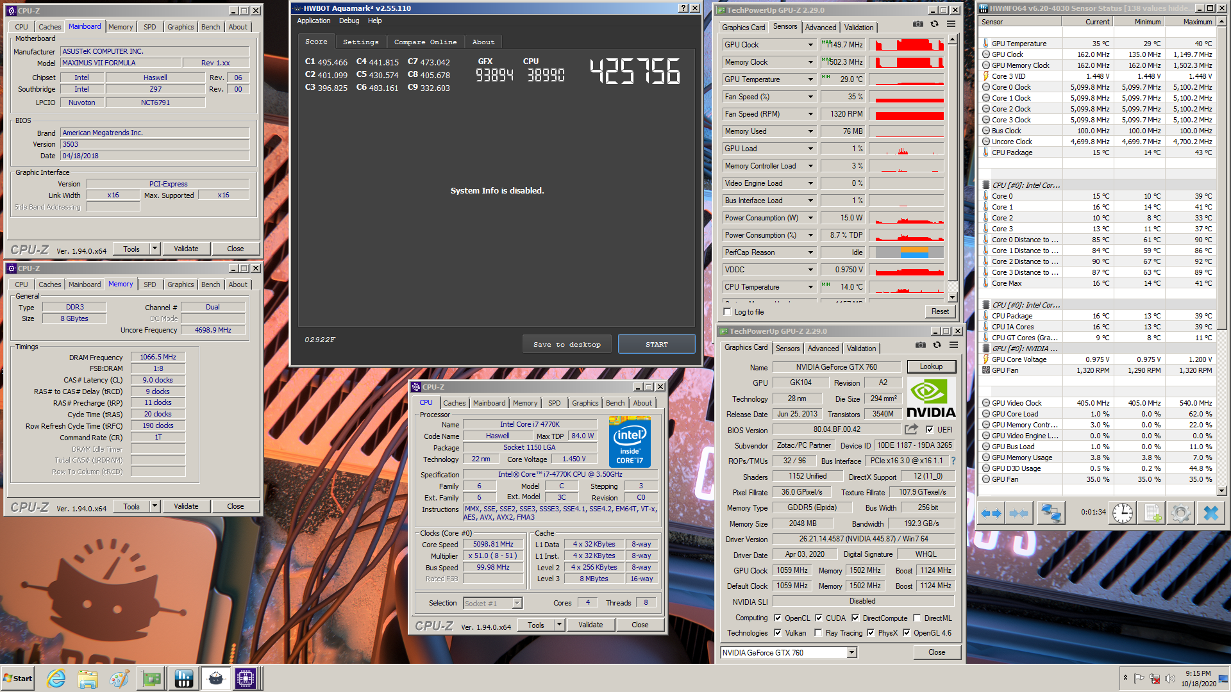This screenshot has height=692, width=1231.
Task: Click HWiNFO expand left-right blue arrows icon
Action: click(x=991, y=513)
